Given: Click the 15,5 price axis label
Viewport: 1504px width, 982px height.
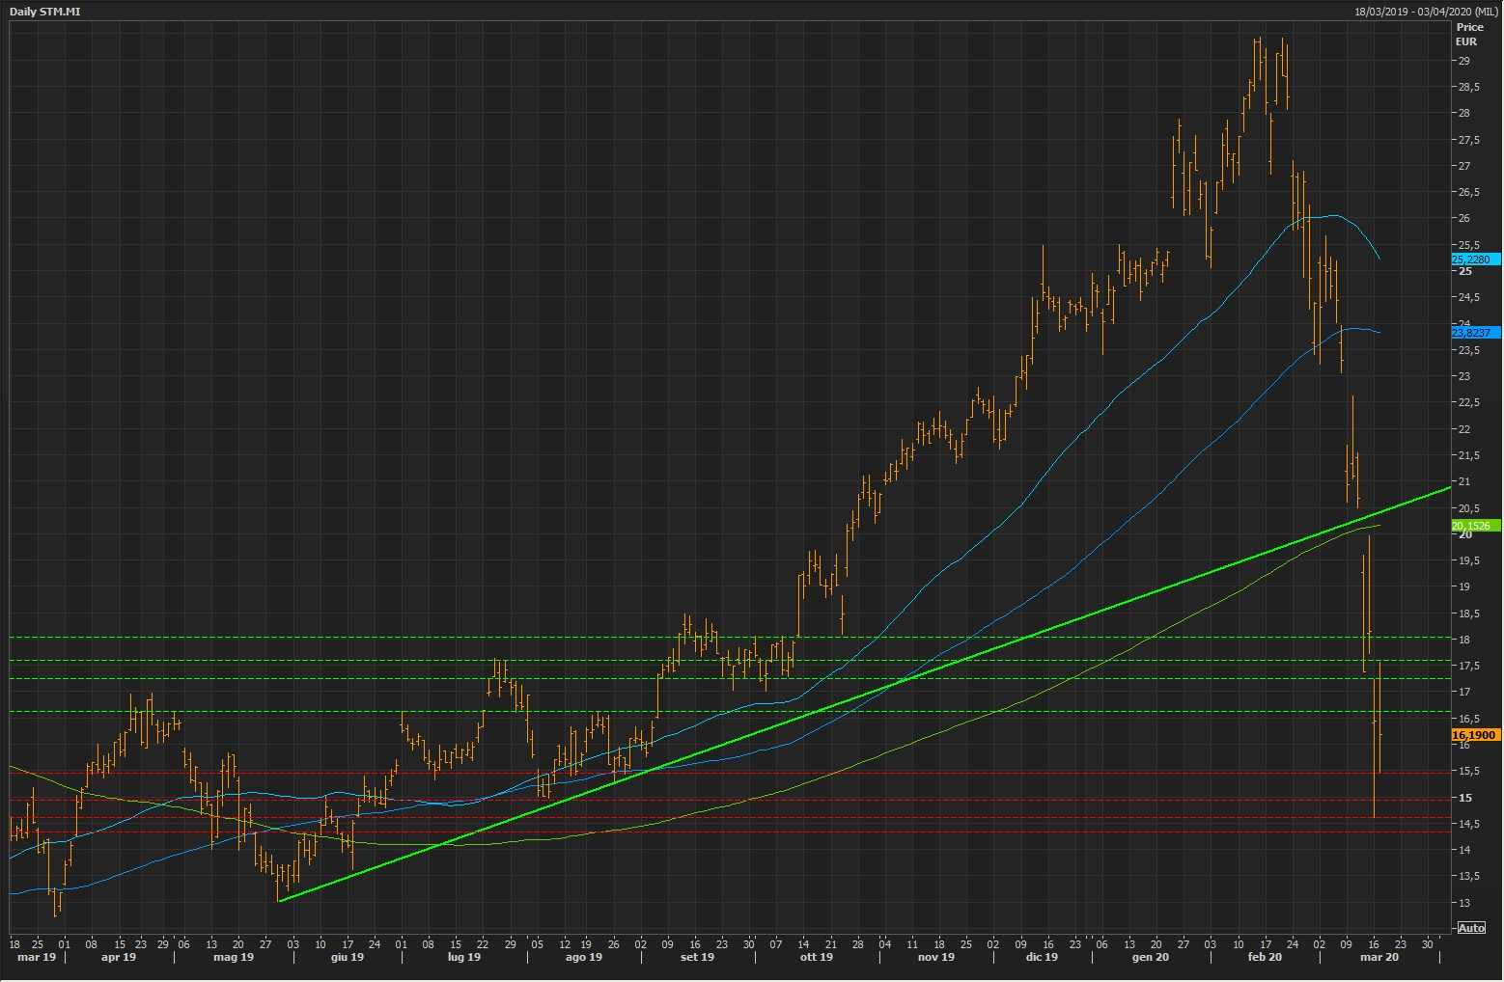Looking at the screenshot, I should [1468, 771].
